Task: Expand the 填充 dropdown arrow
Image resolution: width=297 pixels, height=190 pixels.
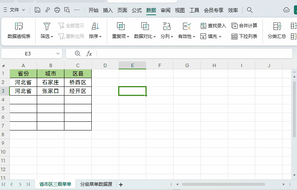Action: click(x=220, y=36)
